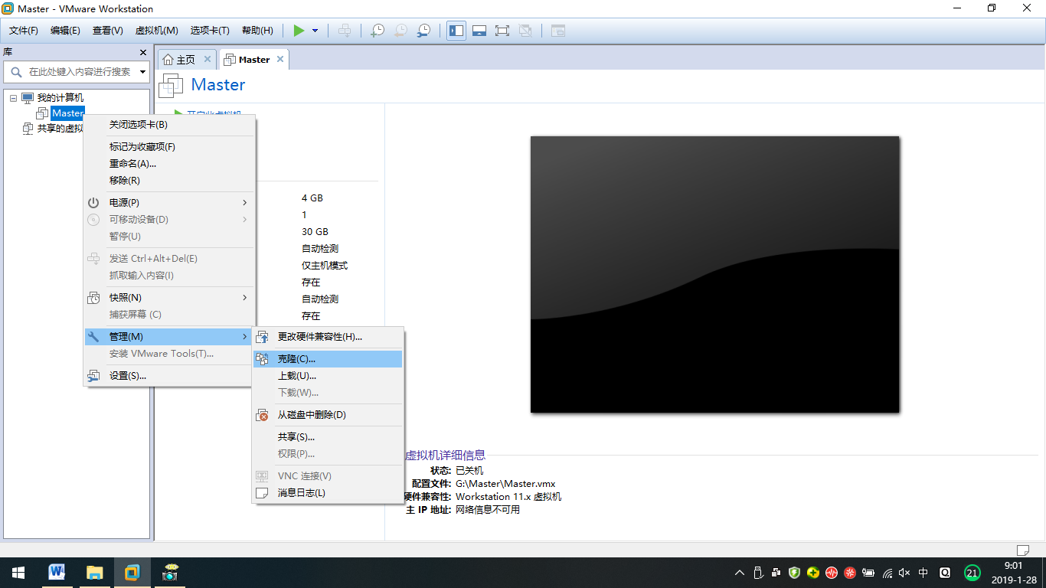The height and width of the screenshot is (588, 1046).
Task: Open 设置(S)... from context menu
Action: [169, 376]
